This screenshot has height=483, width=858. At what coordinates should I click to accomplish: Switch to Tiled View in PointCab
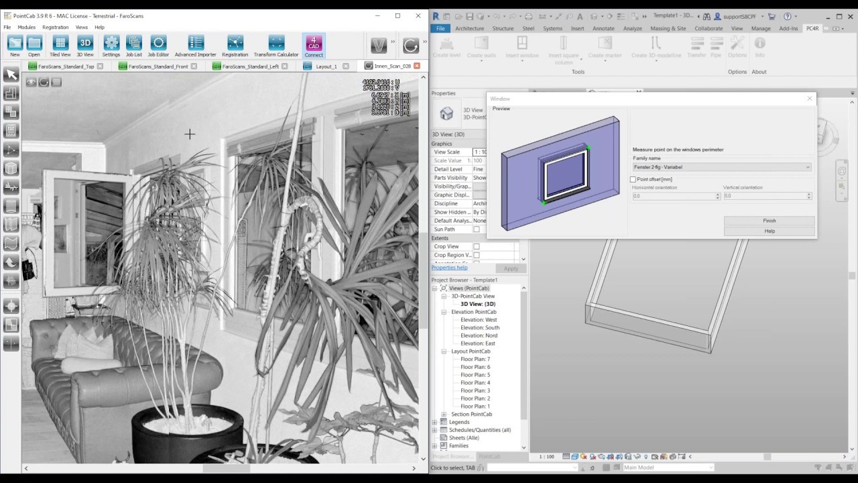point(60,44)
